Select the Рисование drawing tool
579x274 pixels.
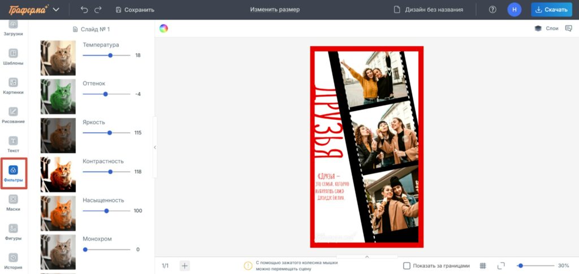(x=14, y=115)
